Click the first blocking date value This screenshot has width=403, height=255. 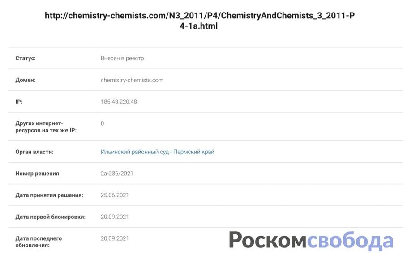[115, 217]
